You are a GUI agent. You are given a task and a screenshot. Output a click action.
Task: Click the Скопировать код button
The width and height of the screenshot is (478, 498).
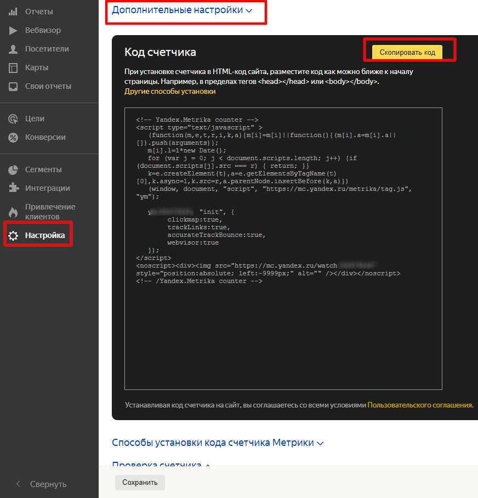point(407,53)
